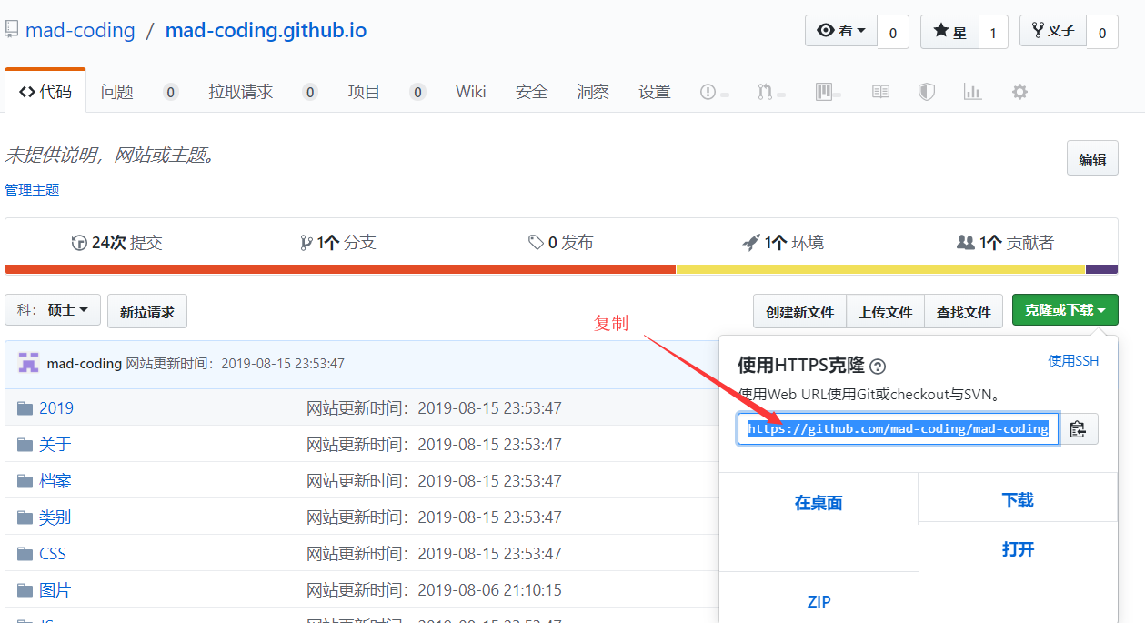This screenshot has width=1145, height=623.
Task: Click 下载 in the clone popup
Action: pos(1018,500)
